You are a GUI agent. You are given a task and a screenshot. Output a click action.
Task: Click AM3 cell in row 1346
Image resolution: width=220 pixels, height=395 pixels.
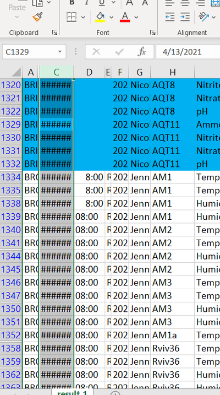click(173, 283)
